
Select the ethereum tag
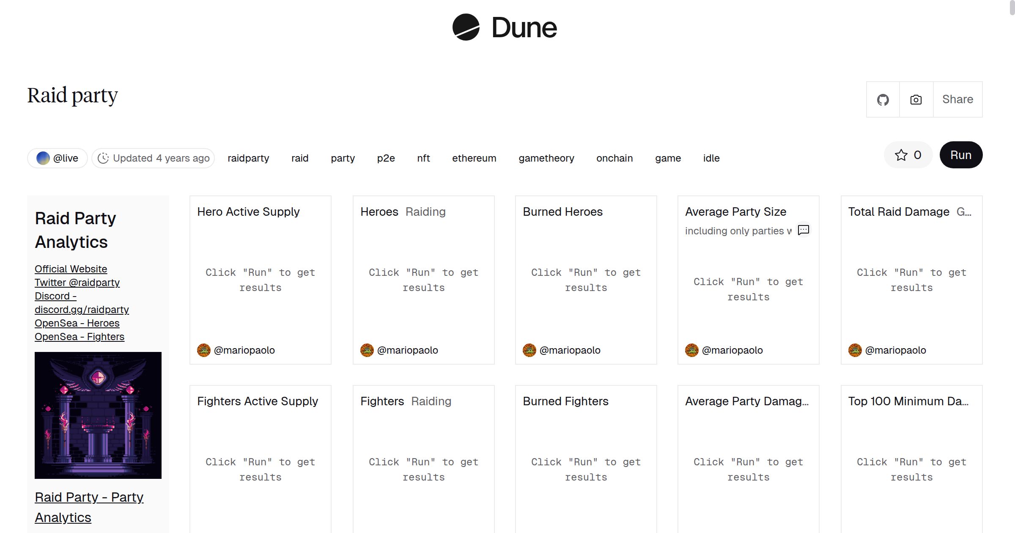pos(474,158)
